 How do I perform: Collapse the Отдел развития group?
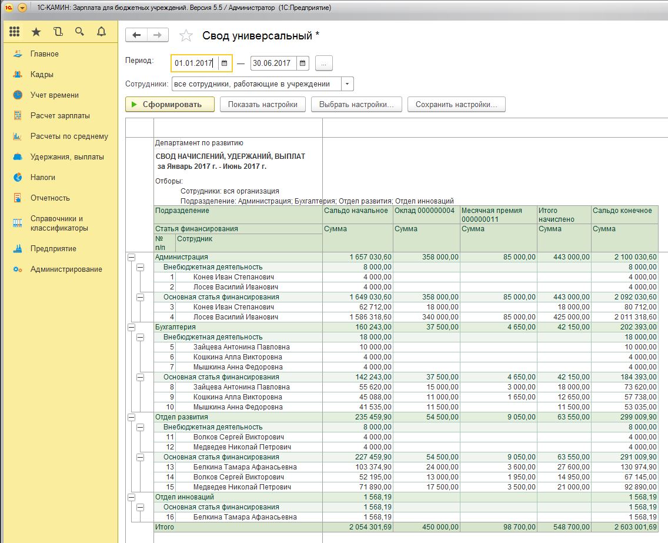pos(131,417)
